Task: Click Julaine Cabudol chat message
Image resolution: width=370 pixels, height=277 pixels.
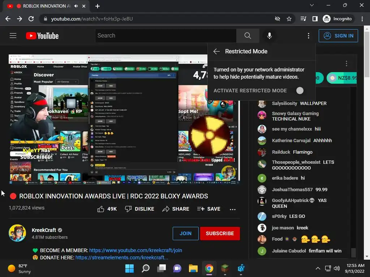Action: coord(306,251)
